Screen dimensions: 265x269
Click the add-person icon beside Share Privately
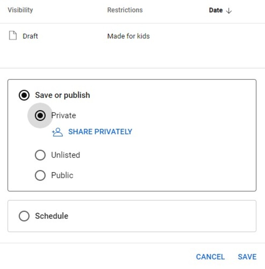click(57, 132)
